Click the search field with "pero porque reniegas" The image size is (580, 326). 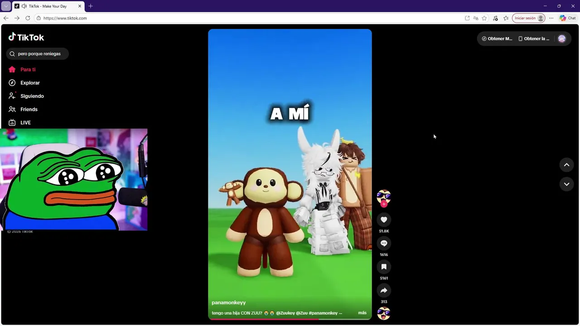[38, 54]
